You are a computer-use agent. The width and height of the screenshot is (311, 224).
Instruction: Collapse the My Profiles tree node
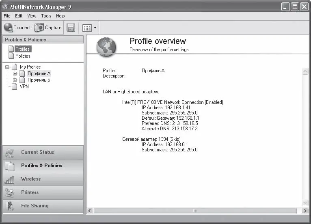pos(7,67)
